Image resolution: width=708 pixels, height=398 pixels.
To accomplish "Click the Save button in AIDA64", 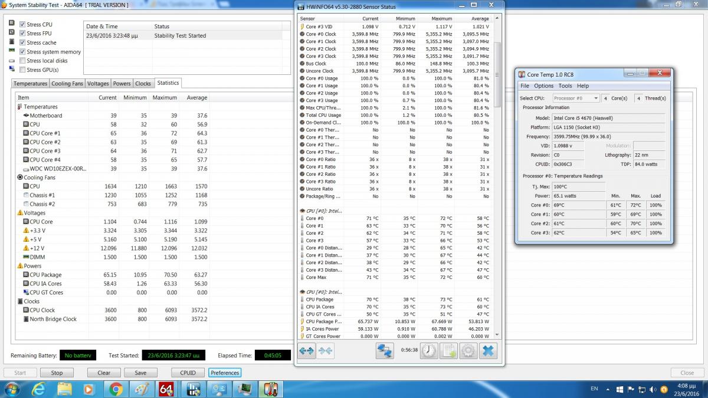I will click(x=140, y=373).
